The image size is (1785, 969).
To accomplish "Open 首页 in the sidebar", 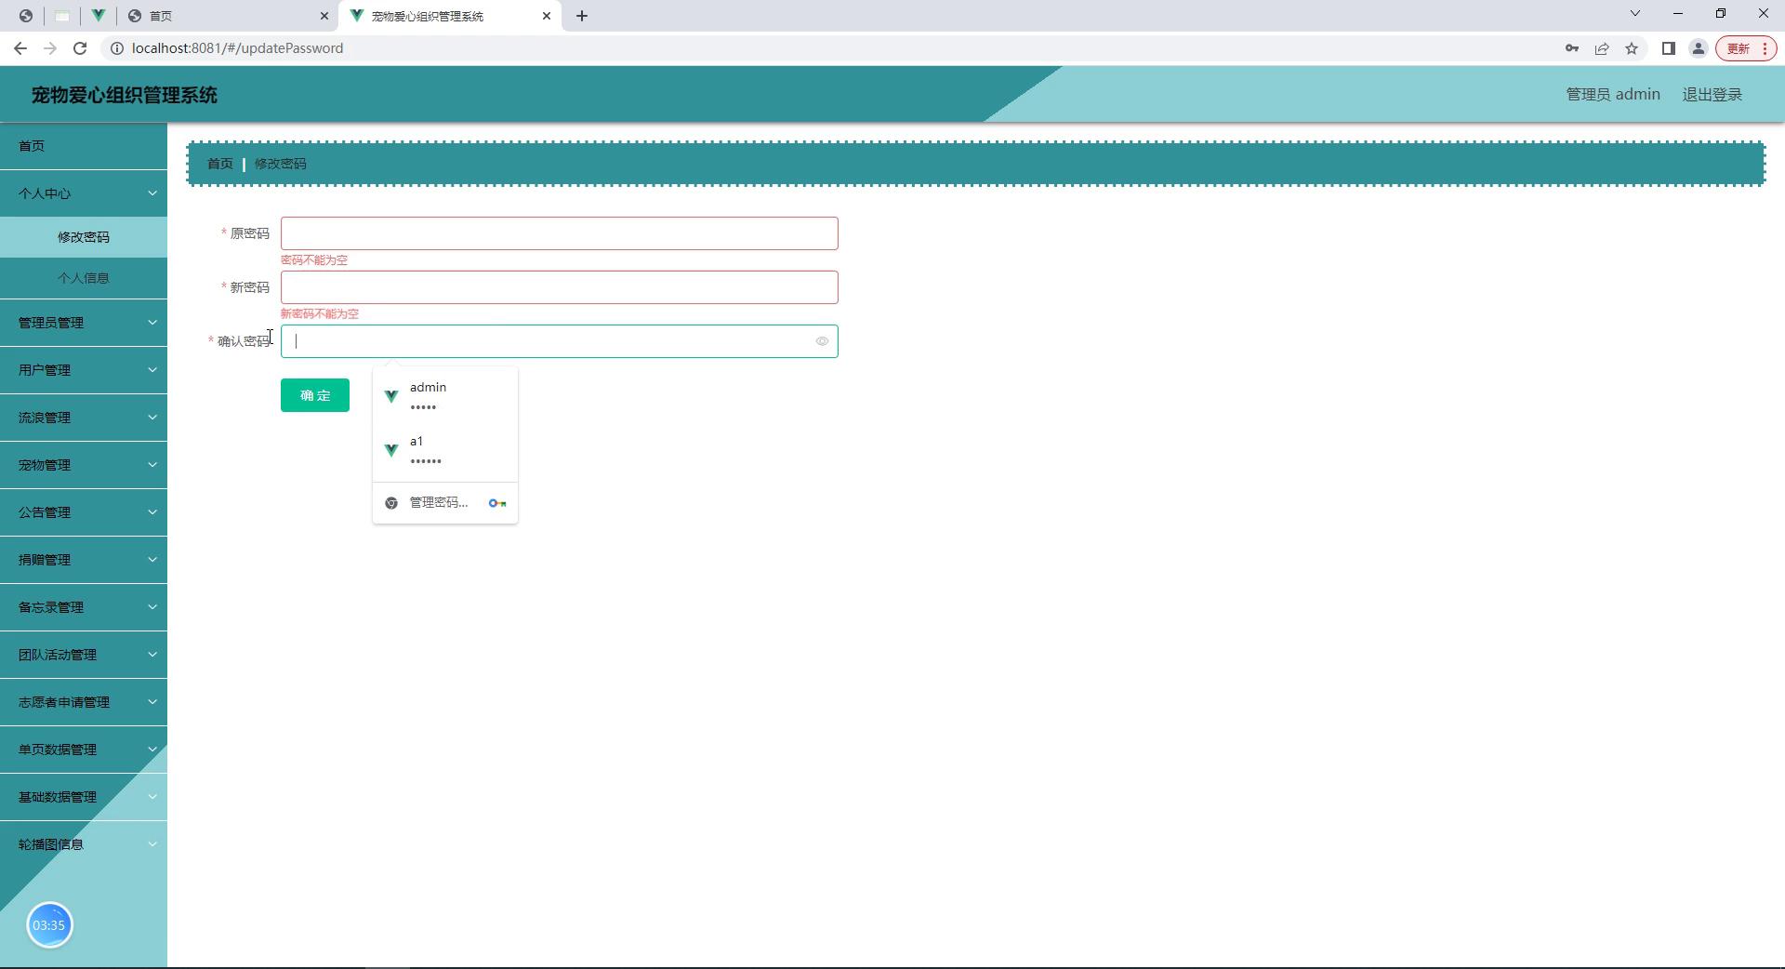I will (x=84, y=146).
